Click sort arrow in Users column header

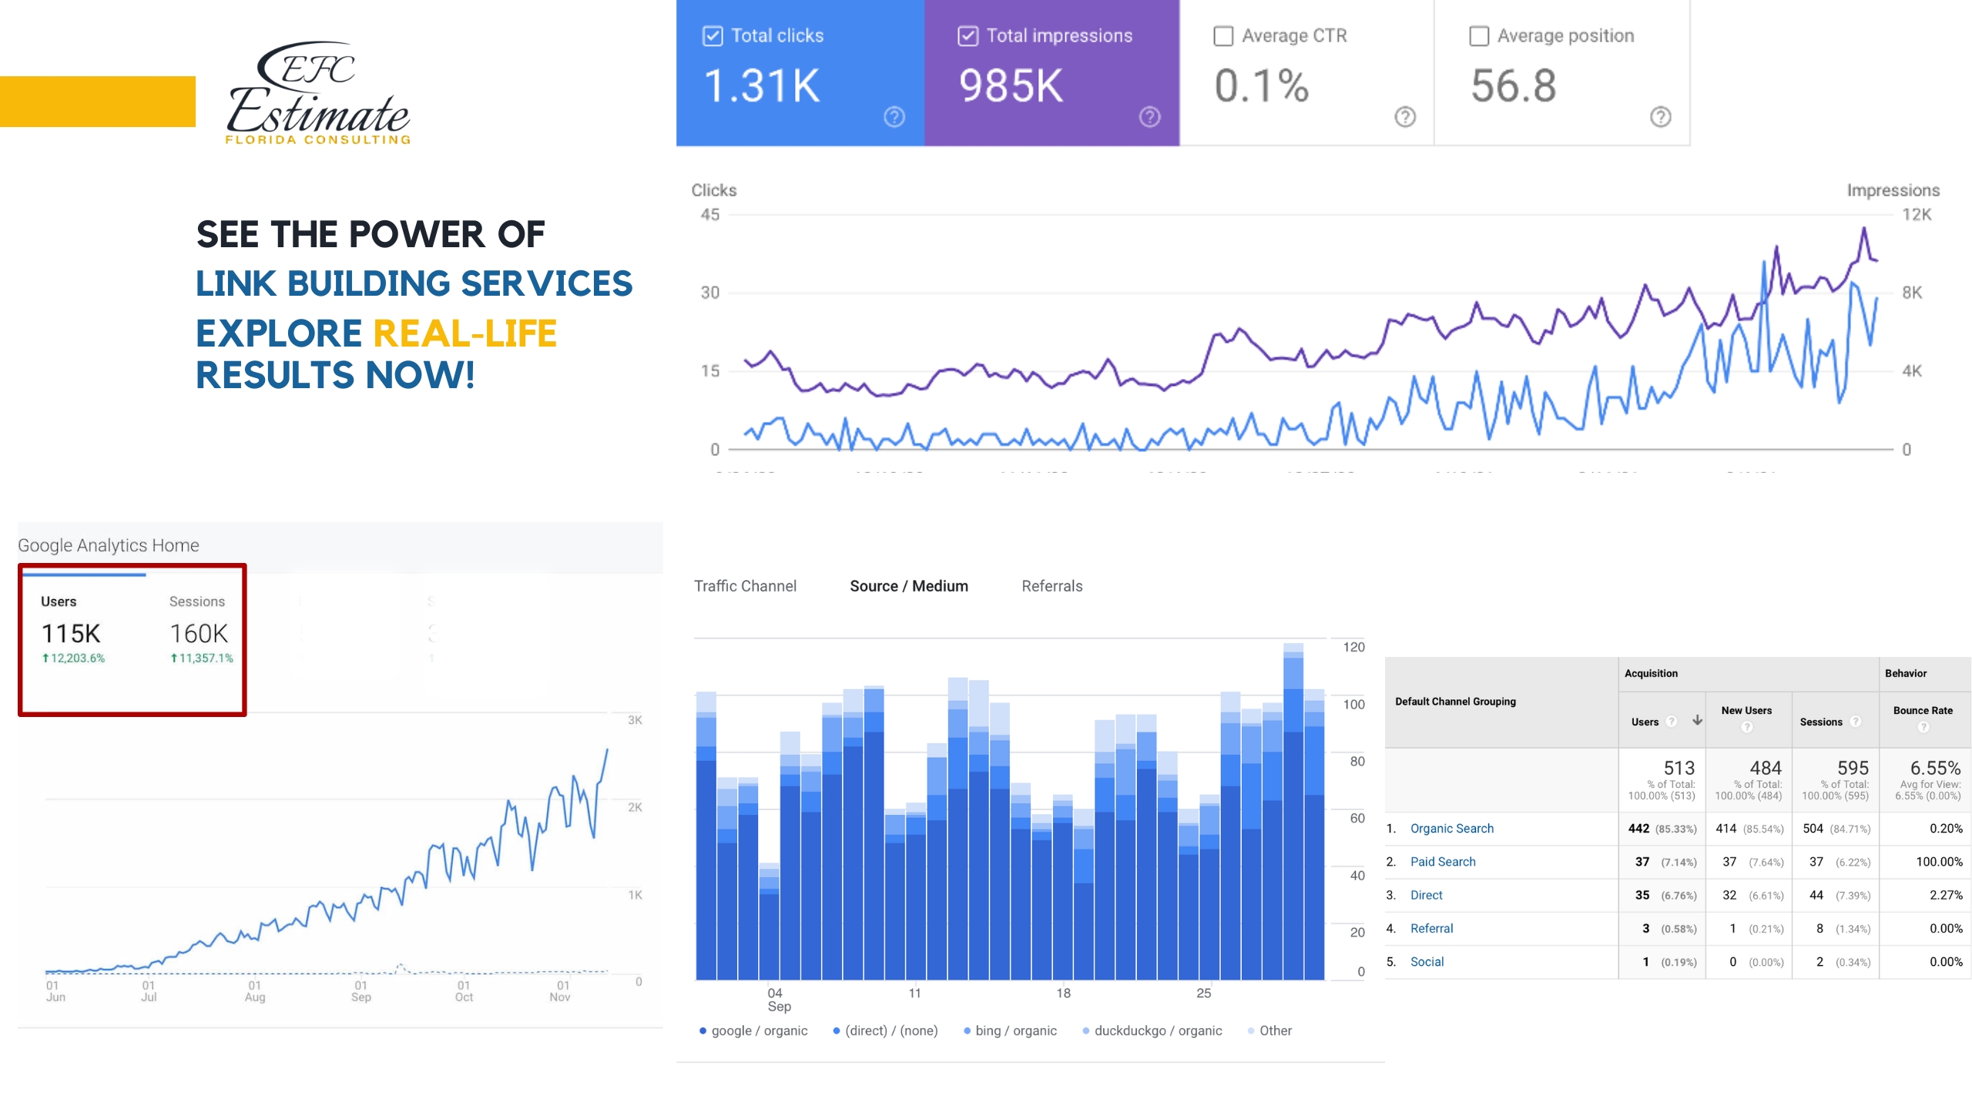pos(1697,721)
